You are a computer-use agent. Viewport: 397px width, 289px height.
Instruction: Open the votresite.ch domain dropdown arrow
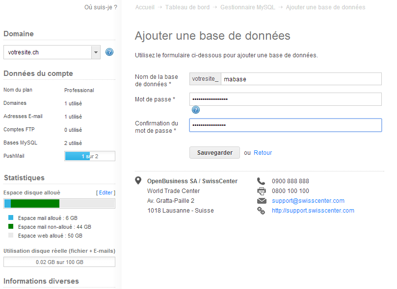point(96,52)
